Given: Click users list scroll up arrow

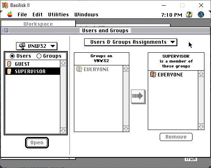Looking at the screenshot, I should click(x=63, y=63).
